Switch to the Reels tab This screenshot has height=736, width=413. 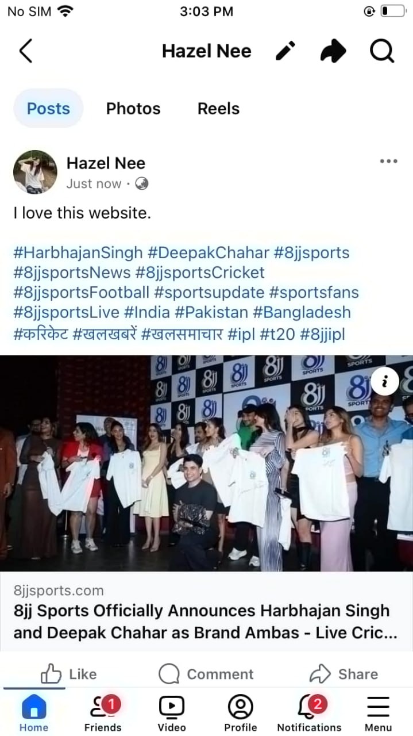[x=218, y=109]
